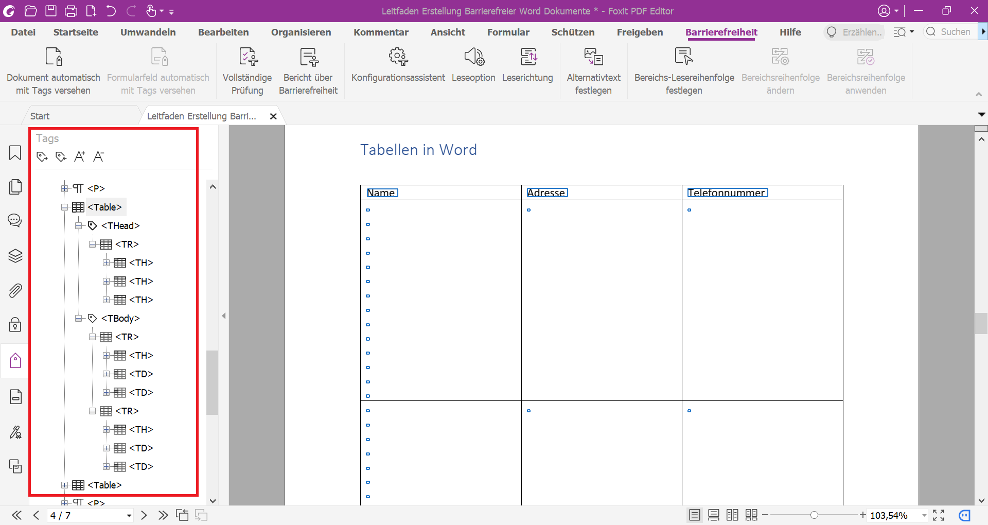Image resolution: width=988 pixels, height=525 pixels.
Task: Open the page number dropdown
Action: tap(129, 516)
